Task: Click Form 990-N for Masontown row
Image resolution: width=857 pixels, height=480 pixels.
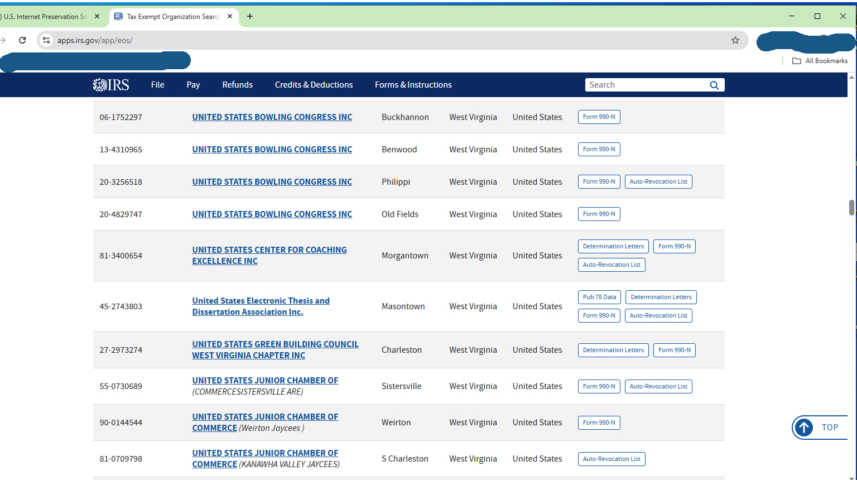Action: 599,316
